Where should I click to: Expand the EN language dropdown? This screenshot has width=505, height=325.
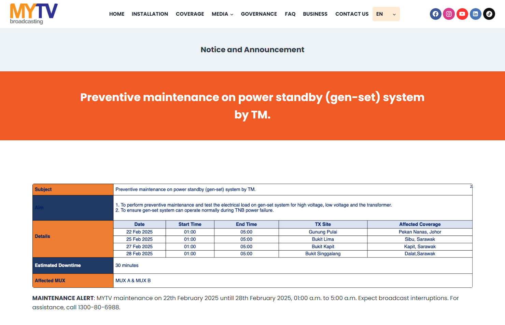pos(386,14)
